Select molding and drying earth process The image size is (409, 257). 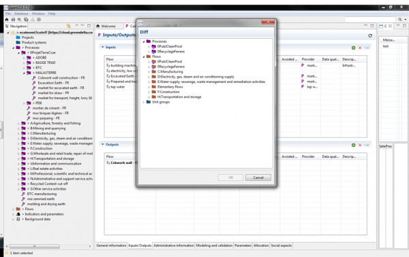[46, 204]
